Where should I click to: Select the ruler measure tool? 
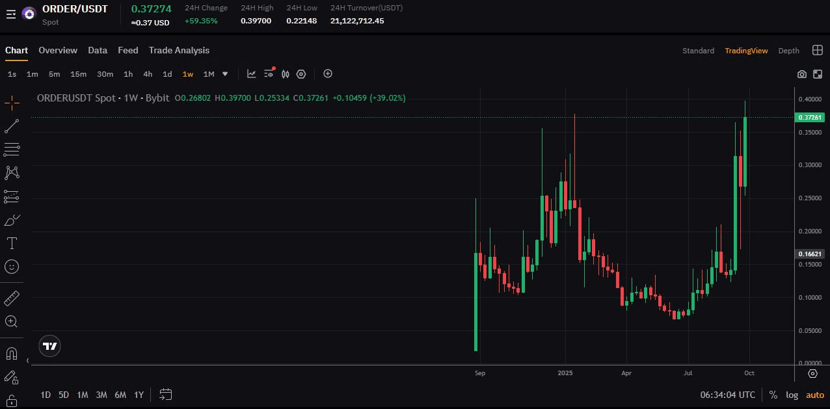[x=12, y=298]
